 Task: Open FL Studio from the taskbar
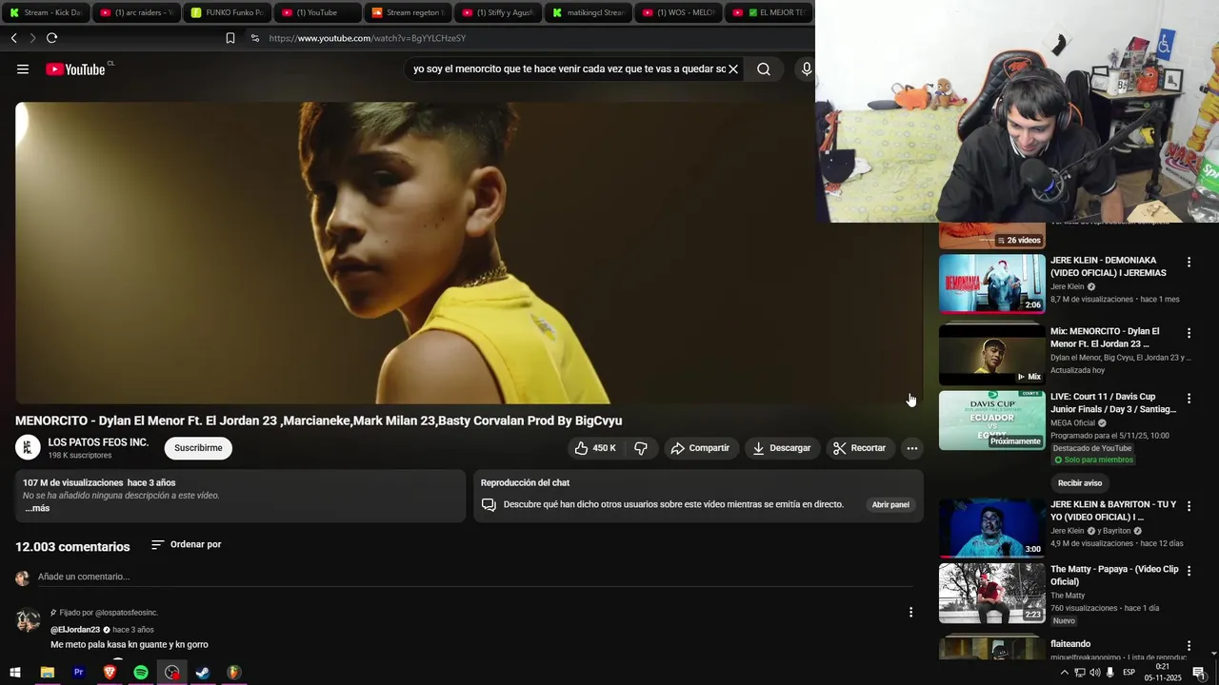pyautogui.click(x=234, y=673)
